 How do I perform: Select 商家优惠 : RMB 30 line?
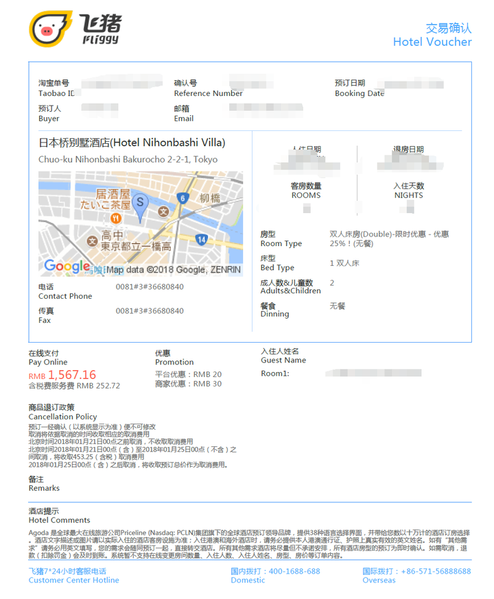(188, 384)
